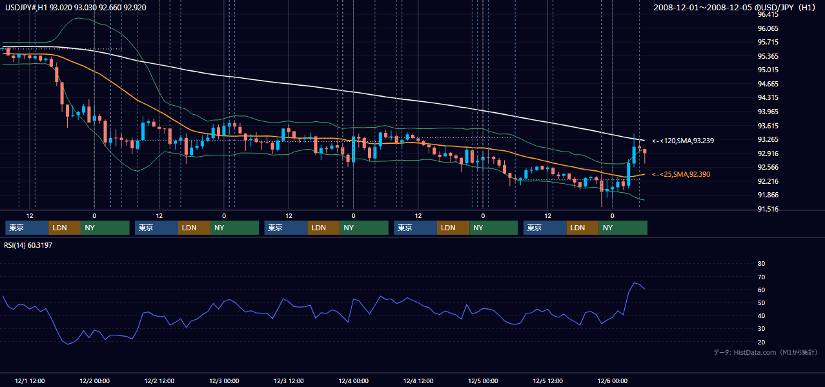Click price axis value 92.216
Viewport: 825px width, 387px height.
pos(768,181)
